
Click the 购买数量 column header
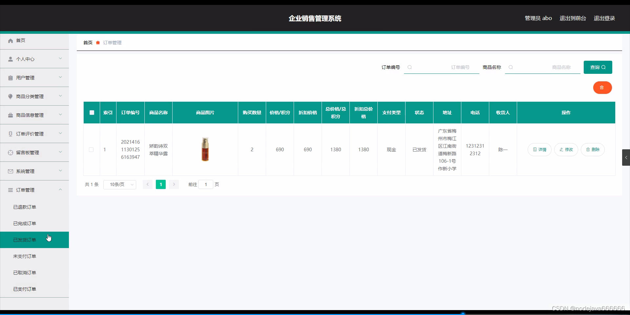pyautogui.click(x=252, y=113)
